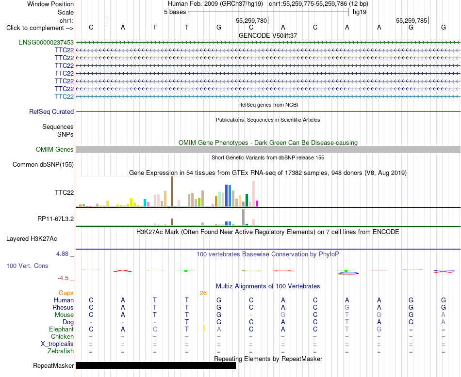Click the X_tropicalis species label
This screenshot has width=461, height=377.
point(57,344)
